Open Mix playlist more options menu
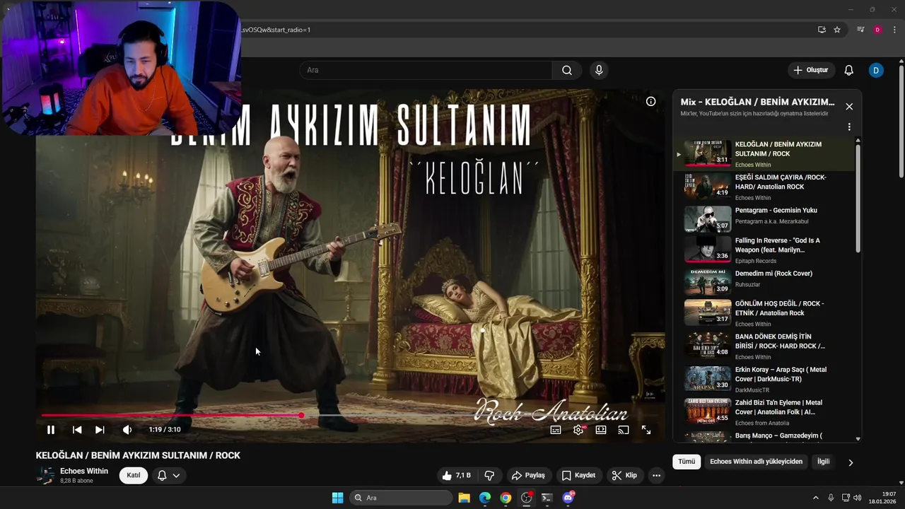 (x=849, y=127)
